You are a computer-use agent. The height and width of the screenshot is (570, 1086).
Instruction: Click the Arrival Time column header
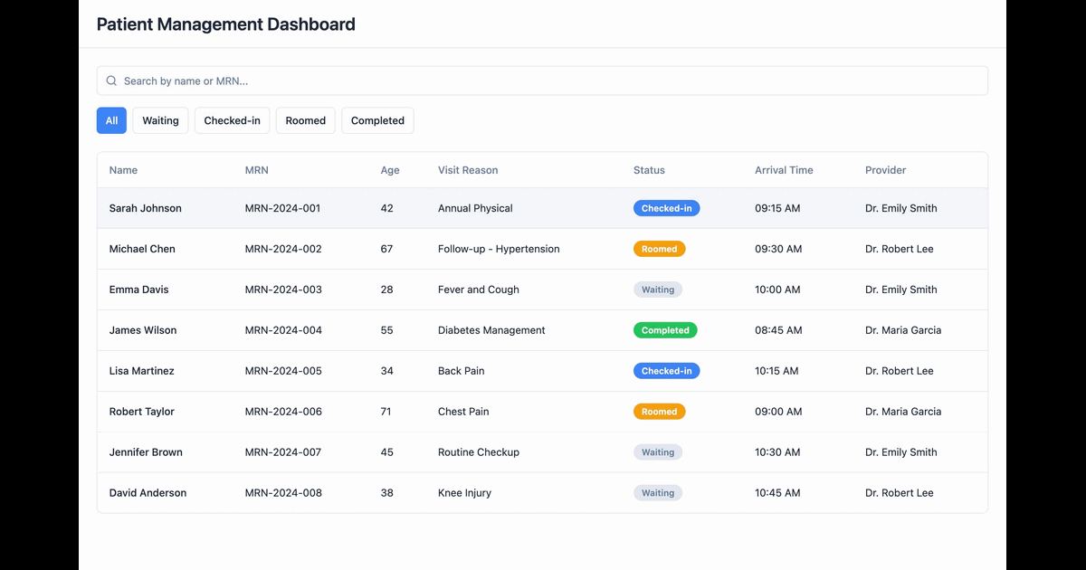tap(784, 170)
